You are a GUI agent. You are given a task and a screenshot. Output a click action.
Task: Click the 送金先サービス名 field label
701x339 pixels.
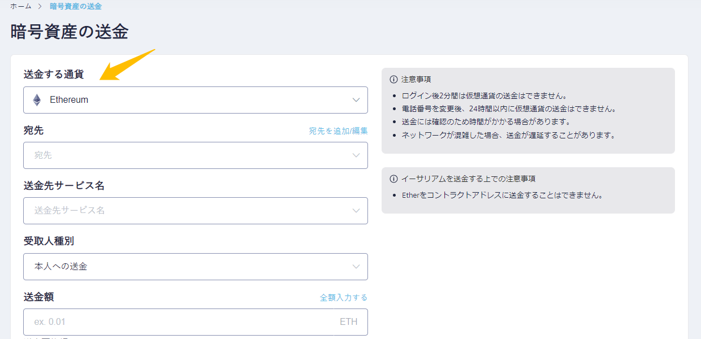64,185
